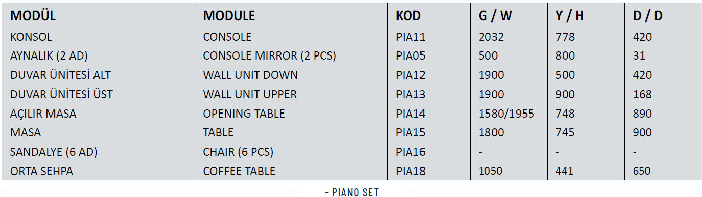Click the AÇILIR MASA cell
Image resolution: width=702 pixels, height=197 pixels.
(x=43, y=114)
